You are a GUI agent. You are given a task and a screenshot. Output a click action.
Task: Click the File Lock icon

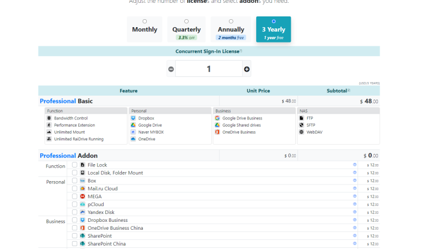[83, 165]
